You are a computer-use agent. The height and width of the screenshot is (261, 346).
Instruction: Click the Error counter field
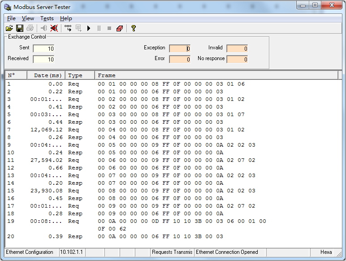(180, 59)
